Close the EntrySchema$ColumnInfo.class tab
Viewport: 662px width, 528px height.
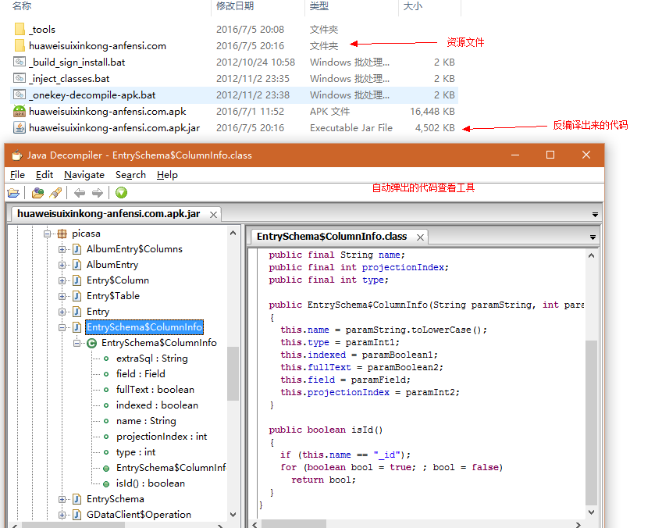pos(420,237)
